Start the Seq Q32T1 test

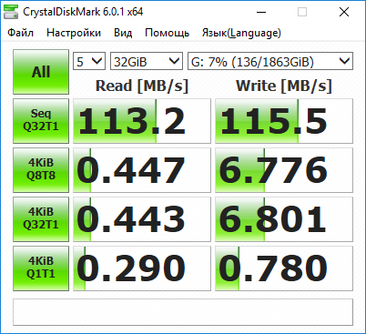[41, 121]
